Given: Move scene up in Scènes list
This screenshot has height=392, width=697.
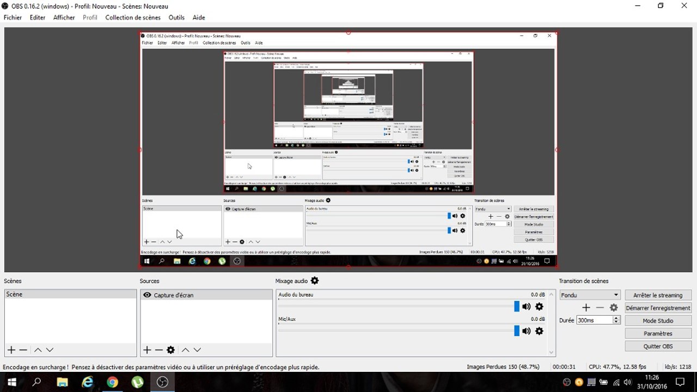Looking at the screenshot, I should click(x=38, y=350).
